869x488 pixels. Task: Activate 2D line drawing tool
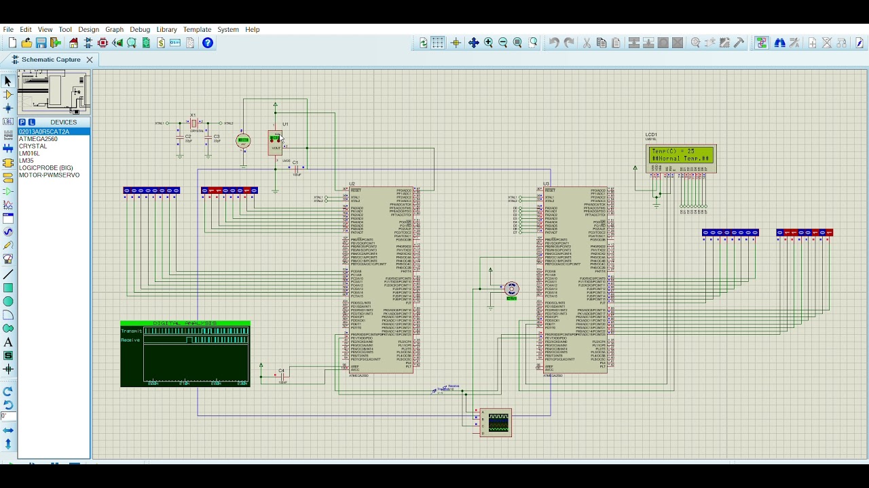8,274
